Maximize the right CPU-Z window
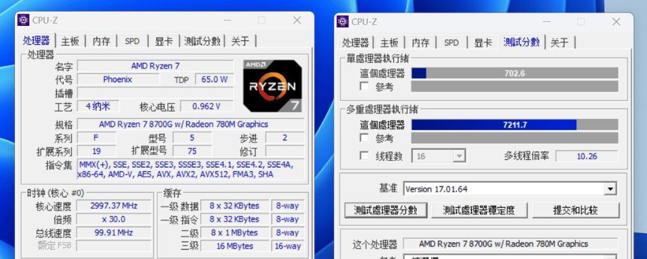This screenshot has width=647, height=259. coord(580,21)
